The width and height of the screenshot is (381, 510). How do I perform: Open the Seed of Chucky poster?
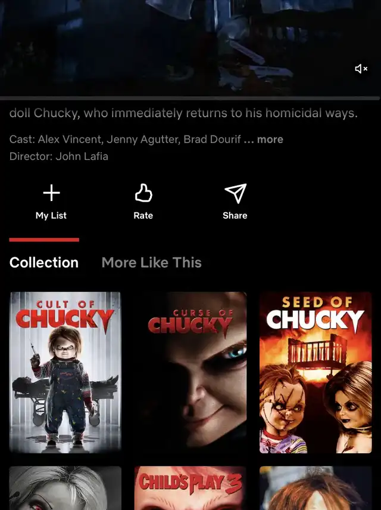(316, 372)
